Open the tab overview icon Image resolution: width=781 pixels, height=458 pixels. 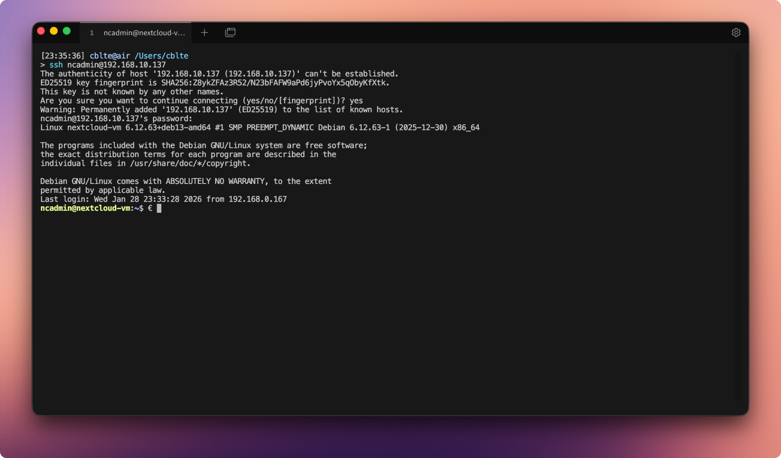pos(230,33)
